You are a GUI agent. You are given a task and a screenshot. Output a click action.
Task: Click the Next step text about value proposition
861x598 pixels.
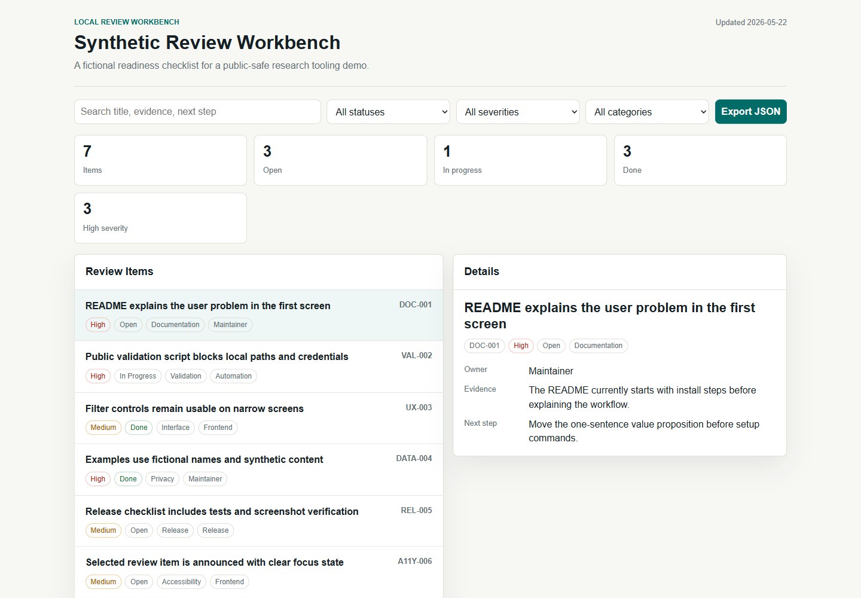(644, 431)
